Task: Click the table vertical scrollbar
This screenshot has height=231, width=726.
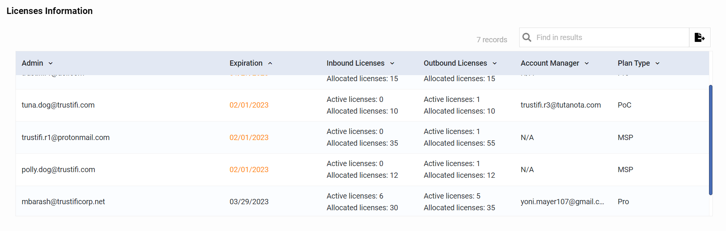Action: pos(711,140)
